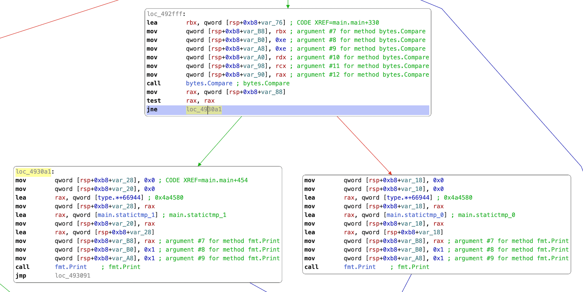The image size is (583, 292).
Task: Click the fmt.Print call in the left block
Action: [x=71, y=267]
